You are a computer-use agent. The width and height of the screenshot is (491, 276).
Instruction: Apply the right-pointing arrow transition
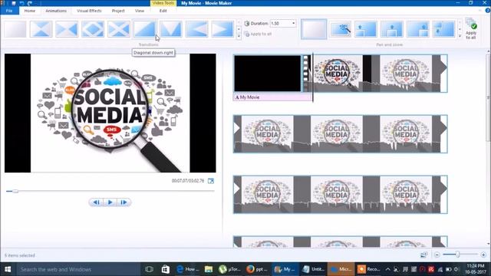(x=222, y=29)
